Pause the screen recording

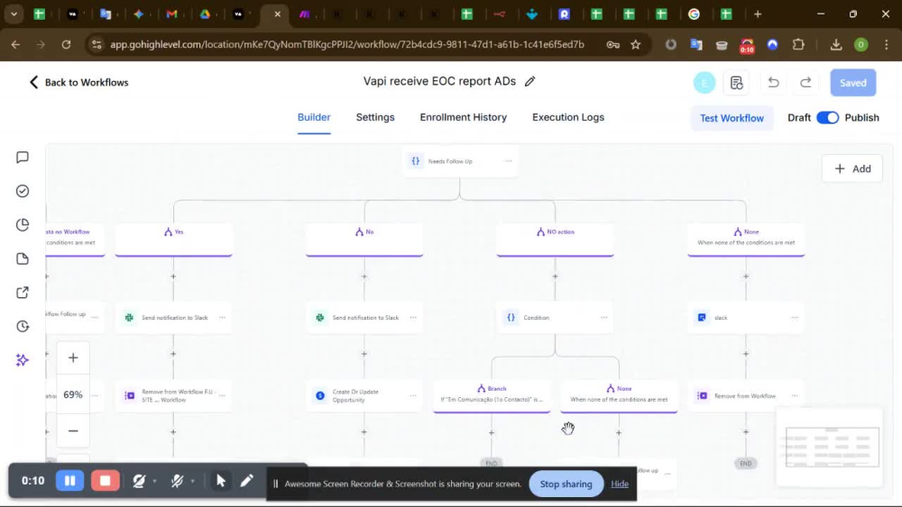(69, 481)
